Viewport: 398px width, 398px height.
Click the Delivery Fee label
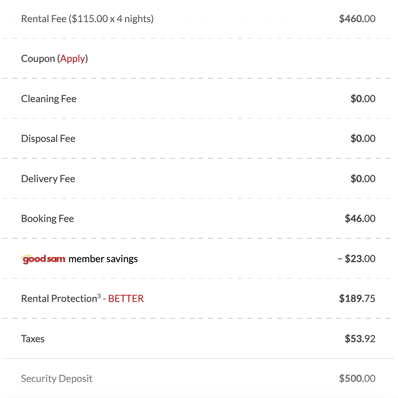tap(48, 179)
